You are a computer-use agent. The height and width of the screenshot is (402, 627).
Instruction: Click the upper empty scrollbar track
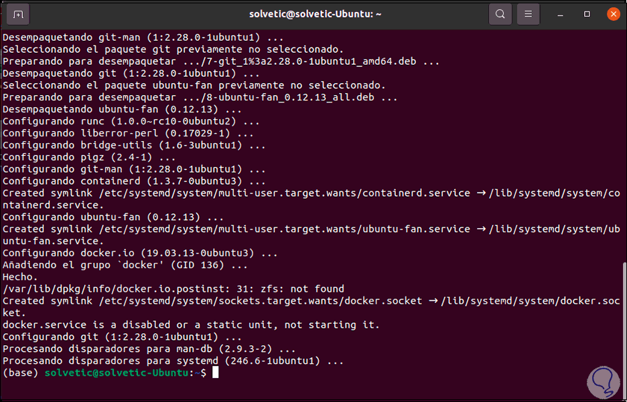tap(624, 134)
